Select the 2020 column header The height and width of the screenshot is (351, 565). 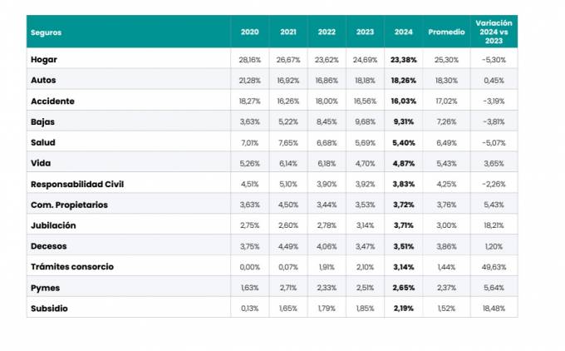point(249,32)
